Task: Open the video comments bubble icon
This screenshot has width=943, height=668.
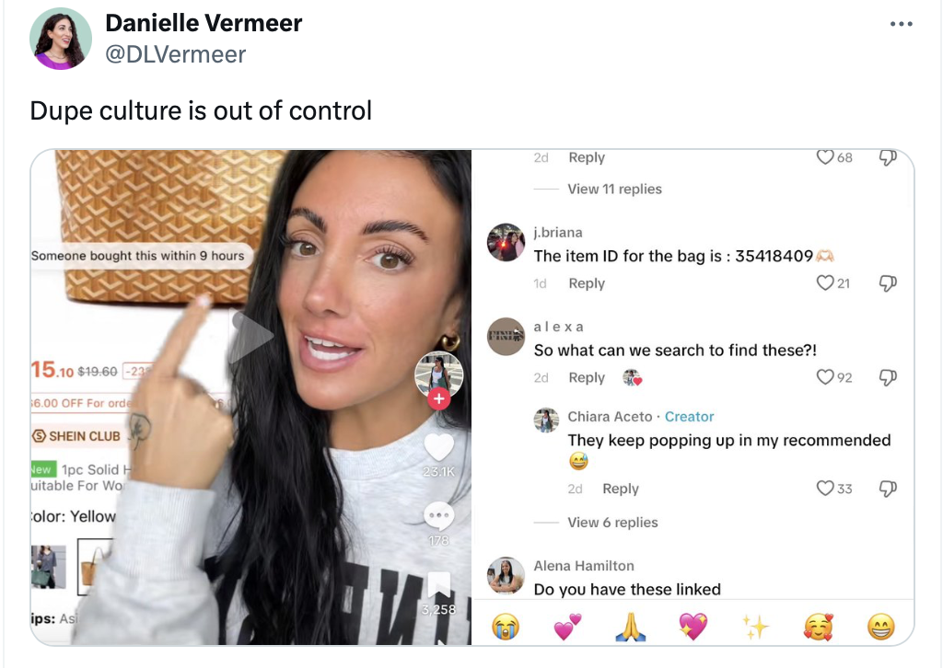Action: click(438, 516)
